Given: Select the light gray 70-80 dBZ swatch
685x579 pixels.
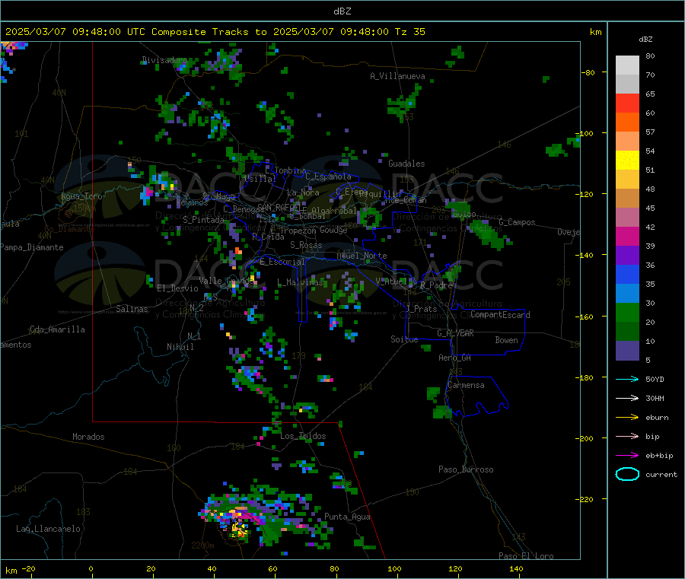Looking at the screenshot, I should (x=627, y=65).
